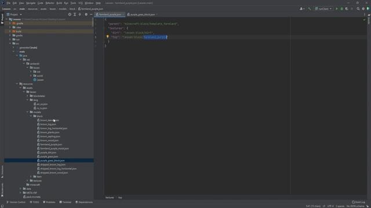Toggle tool window bars at bottom-left corner
The image size is (371, 208).
coord(2,206)
